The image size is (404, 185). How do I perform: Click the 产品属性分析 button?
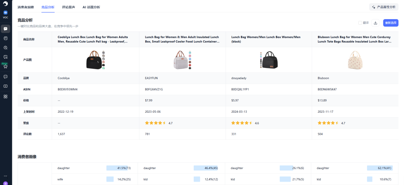[384, 7]
